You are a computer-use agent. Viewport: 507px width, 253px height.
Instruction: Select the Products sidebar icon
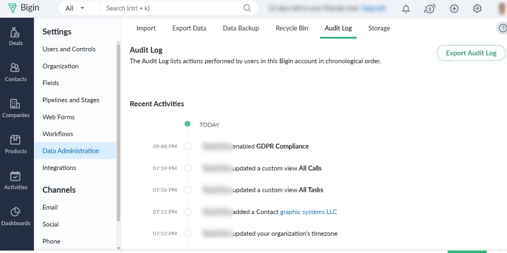16,144
